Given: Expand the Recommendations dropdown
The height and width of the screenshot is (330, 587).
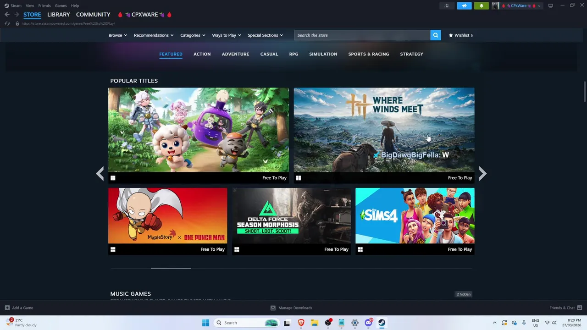Looking at the screenshot, I should pyautogui.click(x=154, y=35).
